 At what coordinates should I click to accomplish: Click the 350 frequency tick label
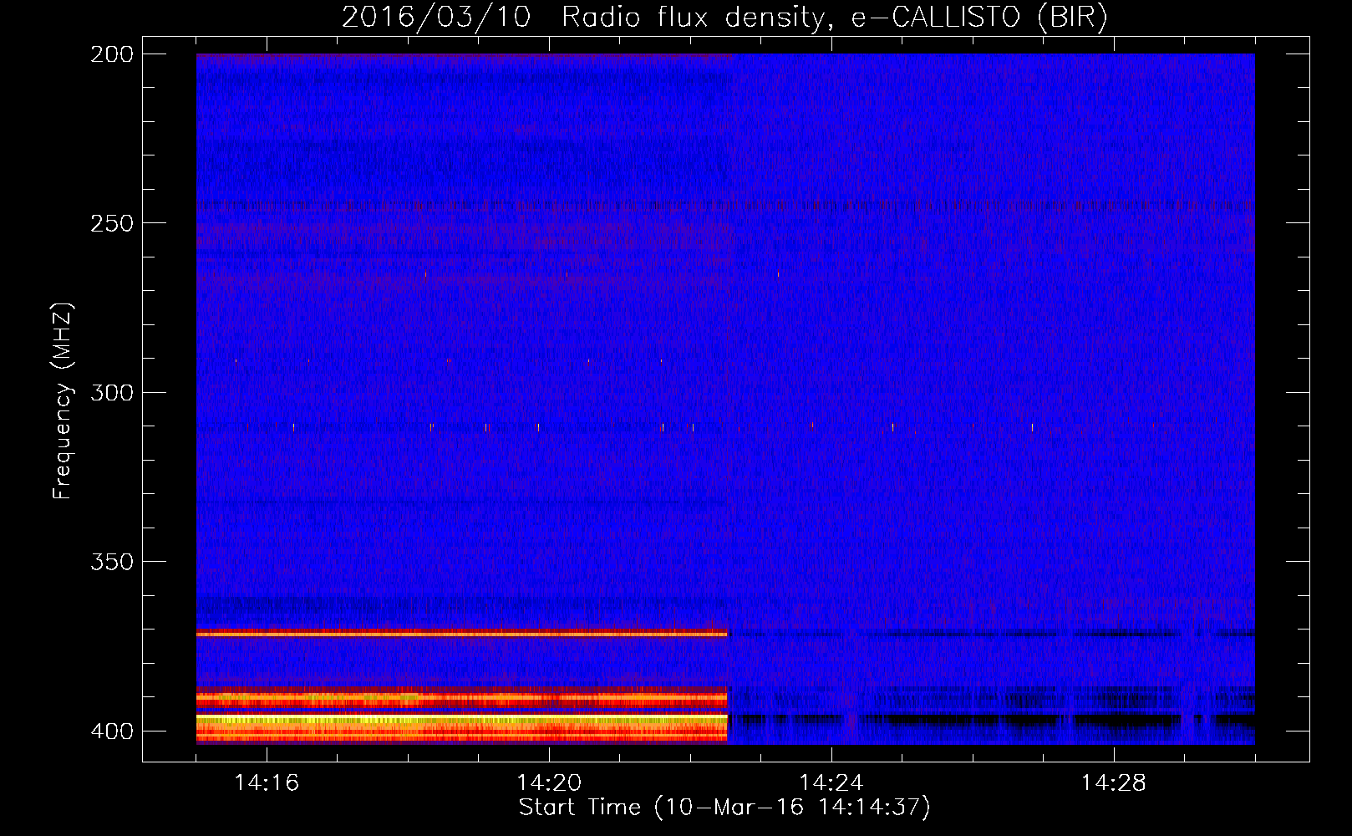click(112, 562)
